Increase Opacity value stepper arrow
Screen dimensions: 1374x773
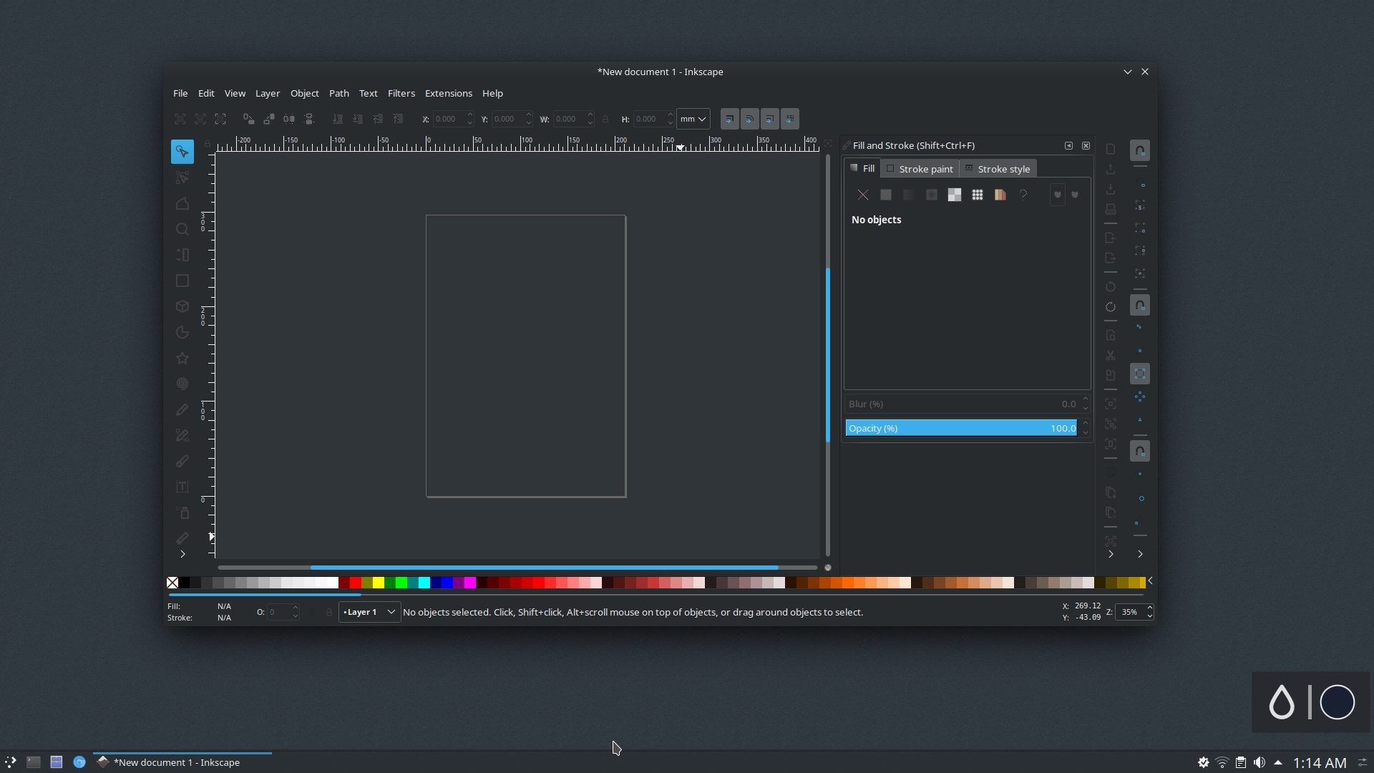click(1085, 424)
